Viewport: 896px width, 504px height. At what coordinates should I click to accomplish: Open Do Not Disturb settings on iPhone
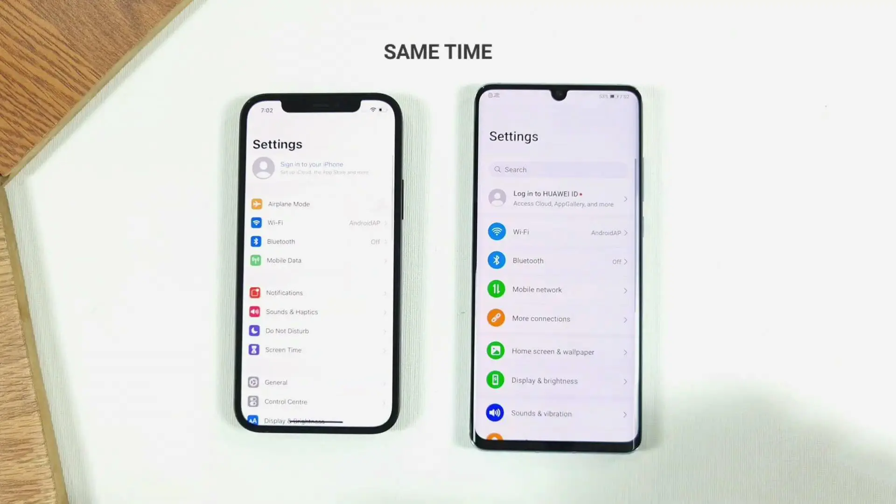pyautogui.click(x=287, y=330)
